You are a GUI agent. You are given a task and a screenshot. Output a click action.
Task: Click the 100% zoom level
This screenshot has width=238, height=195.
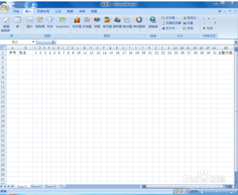[x=194, y=191]
